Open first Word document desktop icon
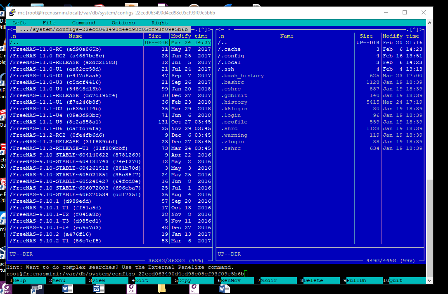The image size is (448, 294). [x=67, y=289]
